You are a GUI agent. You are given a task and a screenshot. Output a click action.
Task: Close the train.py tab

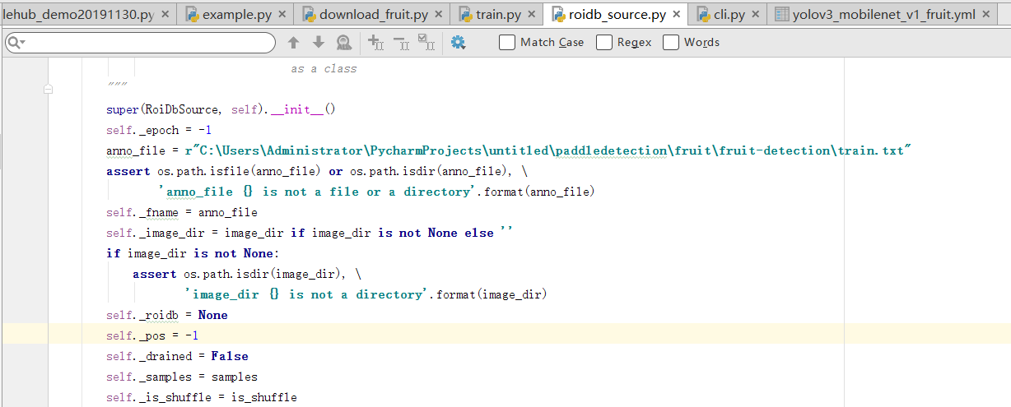[530, 15]
